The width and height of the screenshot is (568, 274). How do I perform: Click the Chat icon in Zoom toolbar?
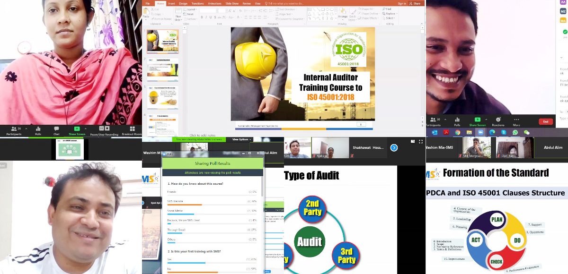[x=56, y=129]
